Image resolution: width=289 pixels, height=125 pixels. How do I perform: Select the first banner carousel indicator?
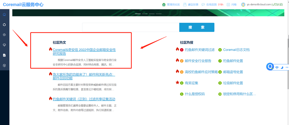click(138, 14)
